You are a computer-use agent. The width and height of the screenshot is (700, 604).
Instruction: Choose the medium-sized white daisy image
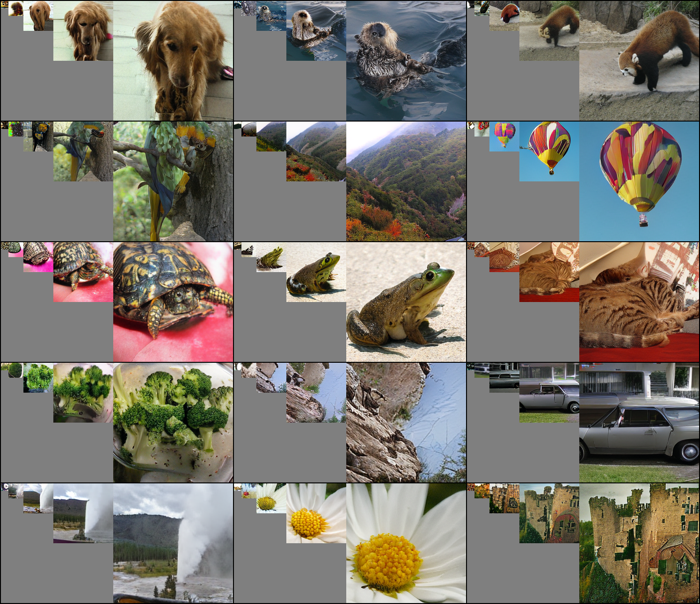(x=316, y=513)
